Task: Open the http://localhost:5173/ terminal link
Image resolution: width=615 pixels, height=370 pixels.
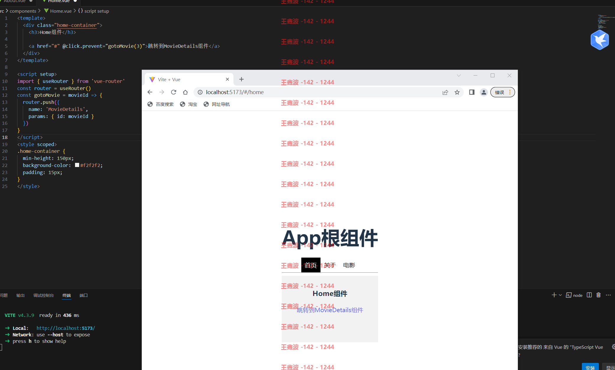Action: (x=66, y=328)
